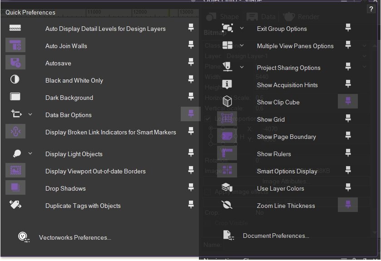This screenshot has height=261, width=381.
Task: Click the Zoom Line Thickness icon
Action: click(x=227, y=206)
